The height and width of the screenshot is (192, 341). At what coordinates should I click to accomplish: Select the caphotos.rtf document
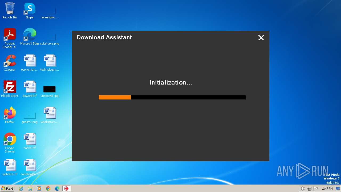[x=10, y=167]
